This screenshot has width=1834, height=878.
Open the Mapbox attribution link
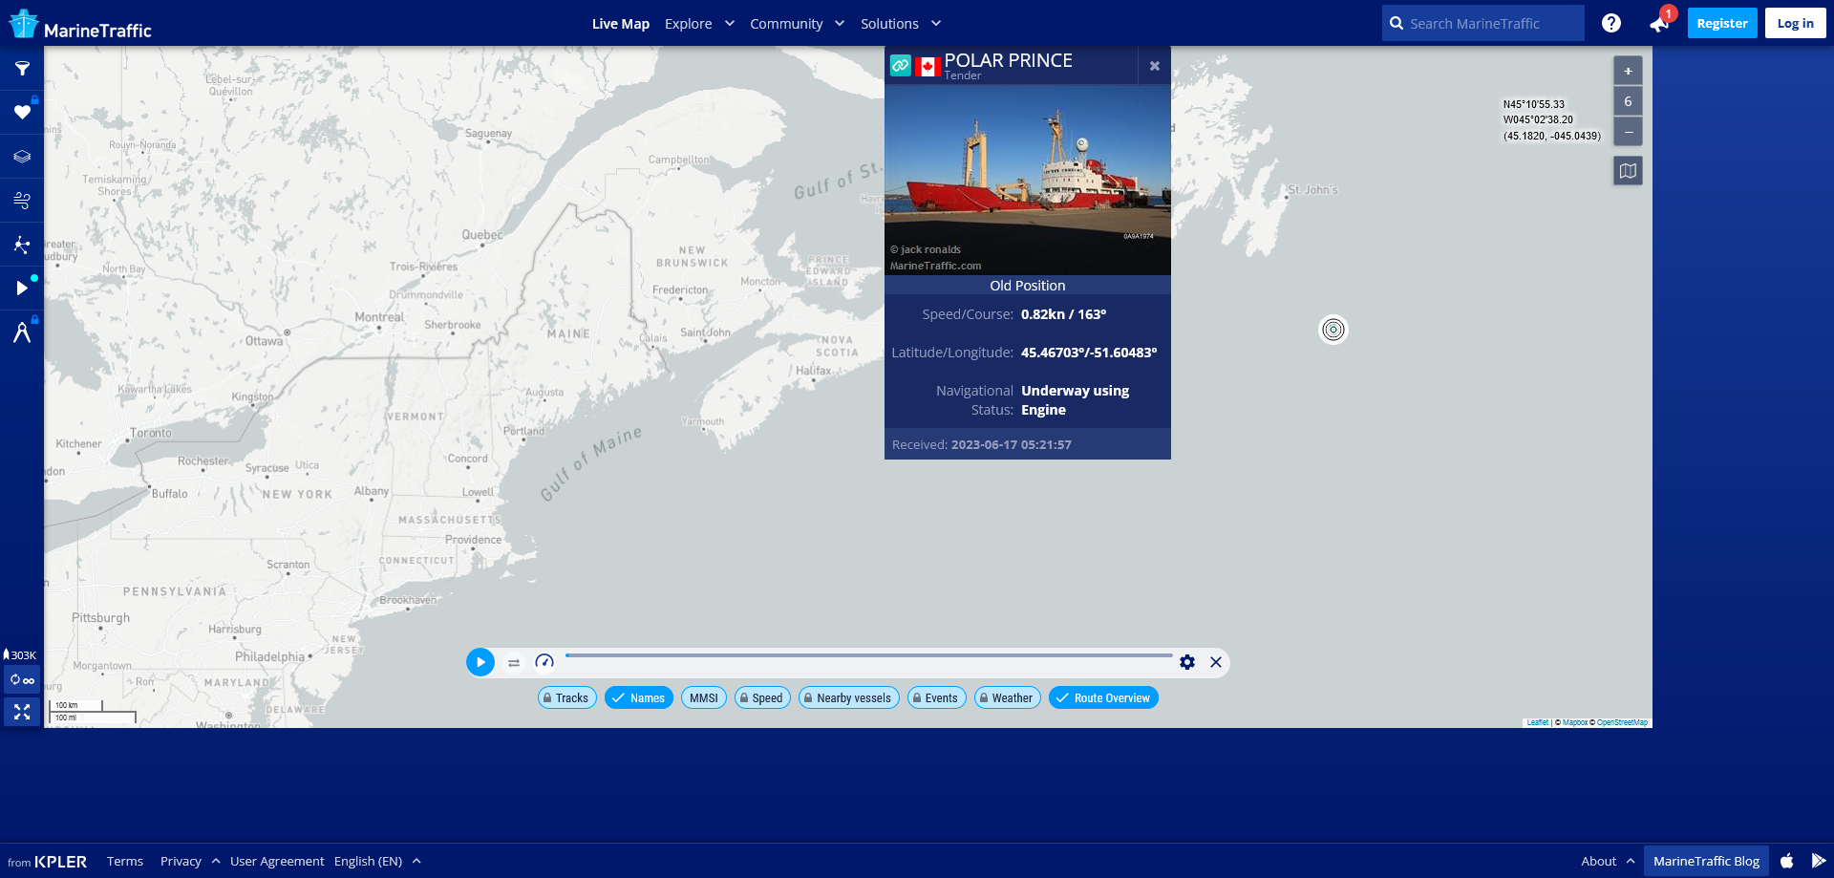(1575, 722)
